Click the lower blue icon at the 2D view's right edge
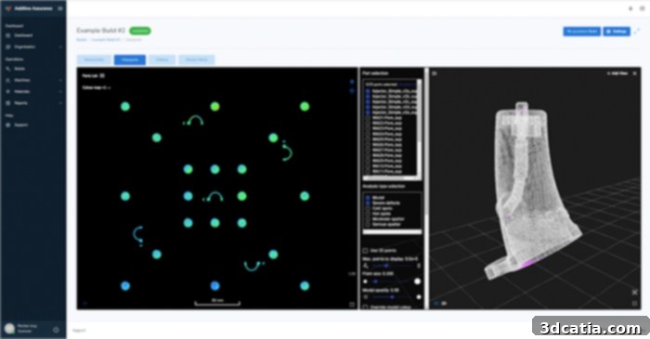The width and height of the screenshot is (650, 339). 352,91
